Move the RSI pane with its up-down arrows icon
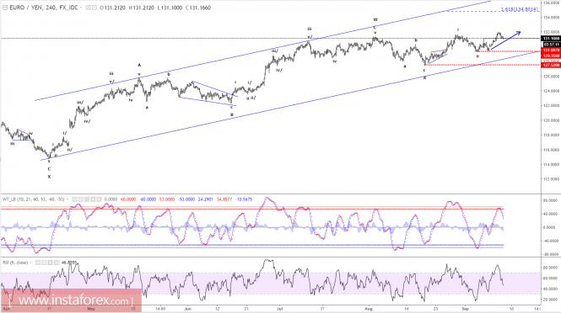This screenshot has width=561, height=313. click(50, 263)
